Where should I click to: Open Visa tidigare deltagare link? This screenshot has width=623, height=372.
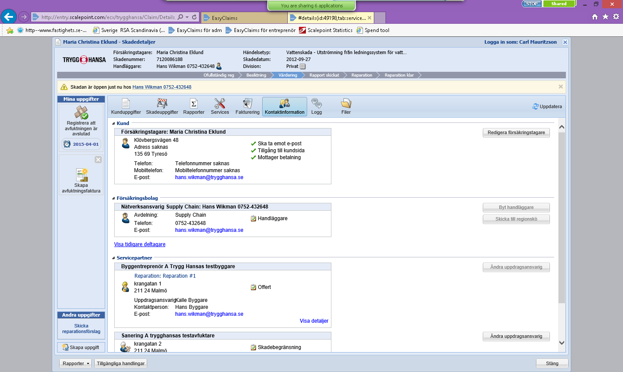point(140,244)
